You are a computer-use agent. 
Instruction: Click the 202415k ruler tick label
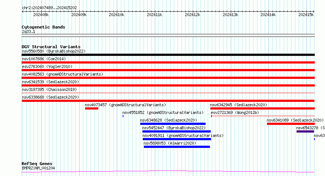click(306, 15)
